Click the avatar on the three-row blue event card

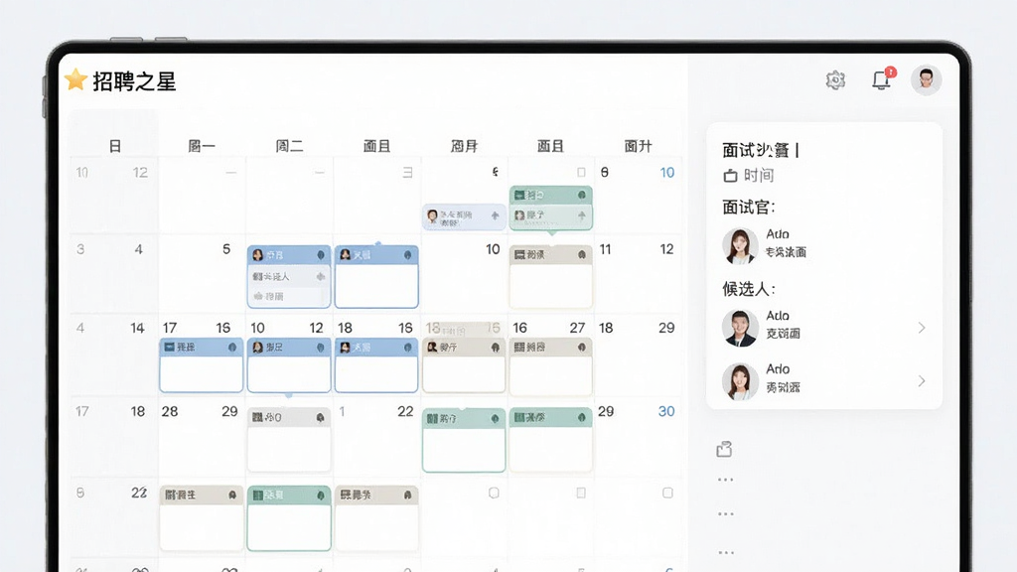click(x=257, y=255)
